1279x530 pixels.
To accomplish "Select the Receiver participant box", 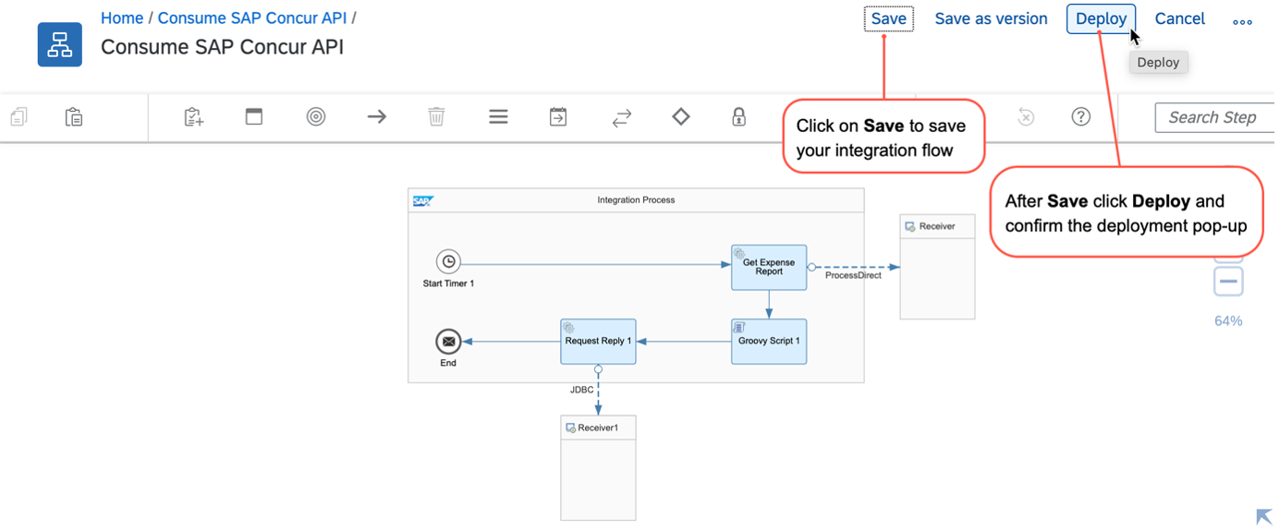I will tap(937, 267).
